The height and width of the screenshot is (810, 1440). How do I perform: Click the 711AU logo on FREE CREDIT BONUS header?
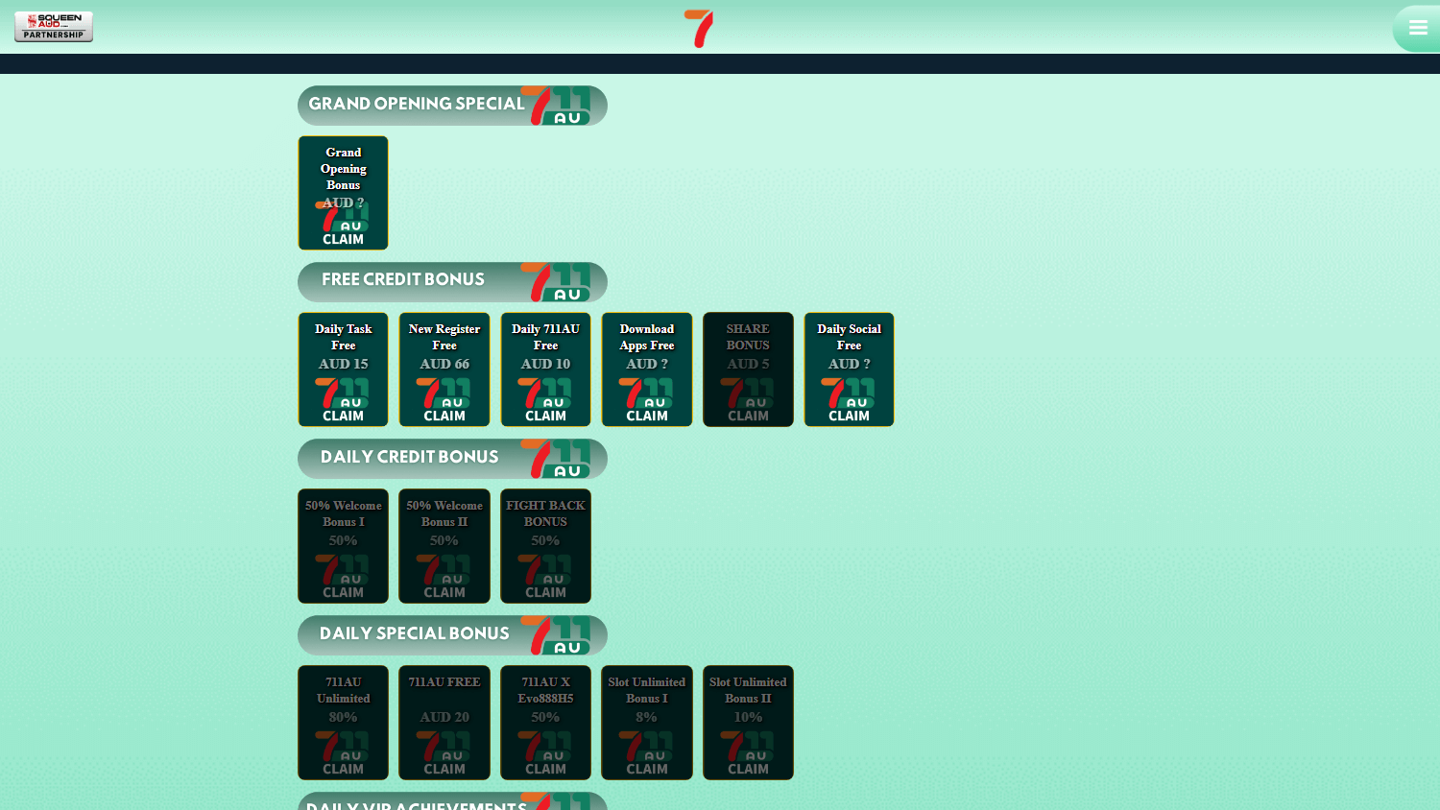[555, 281]
